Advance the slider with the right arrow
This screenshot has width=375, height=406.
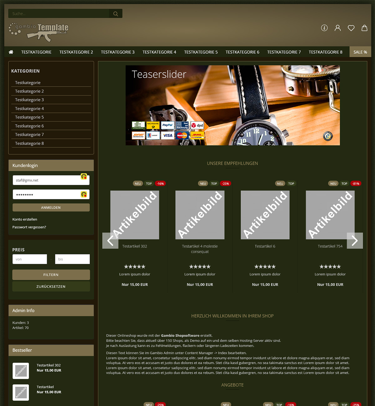(x=355, y=240)
